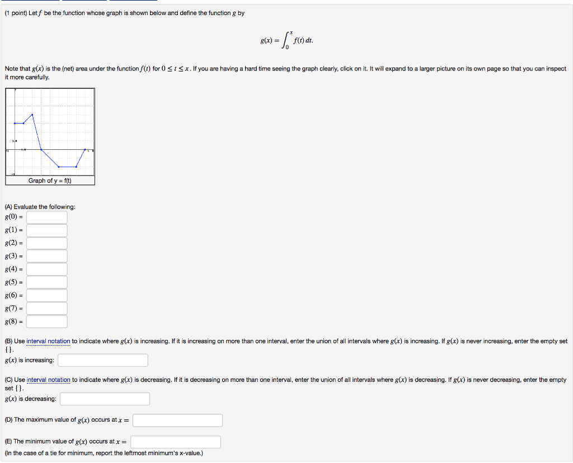
Task: Select the second navigation tab at the top
Action: point(84,1)
